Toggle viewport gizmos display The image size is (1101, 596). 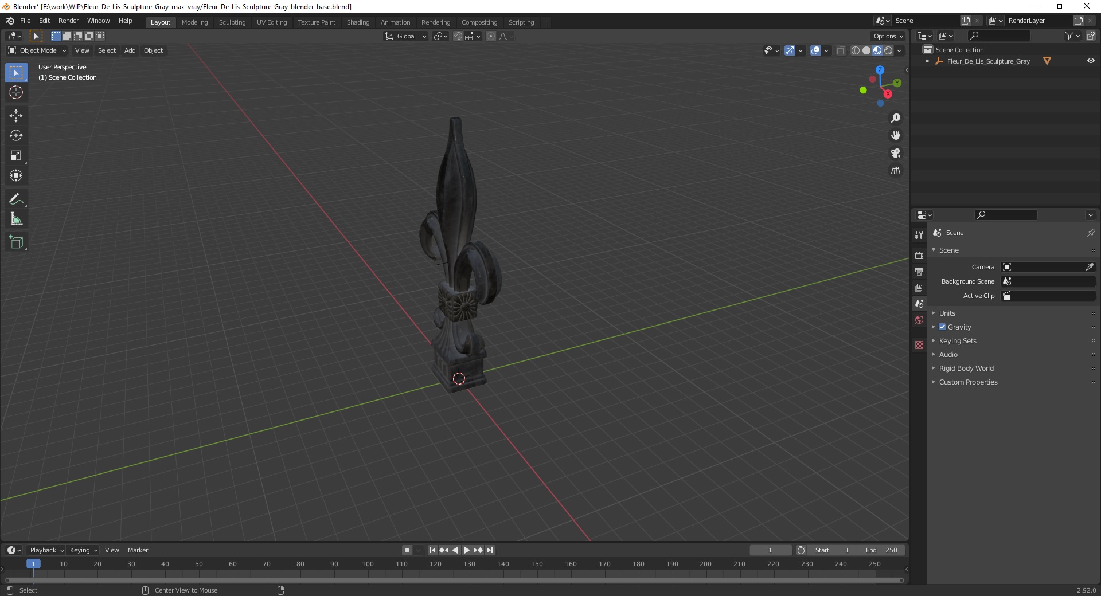(x=790, y=50)
